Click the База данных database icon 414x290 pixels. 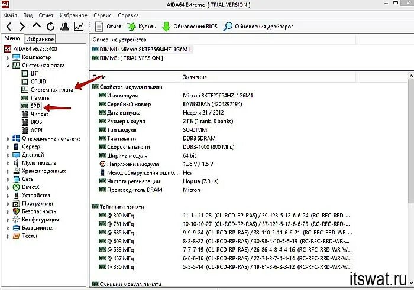click(x=17, y=228)
